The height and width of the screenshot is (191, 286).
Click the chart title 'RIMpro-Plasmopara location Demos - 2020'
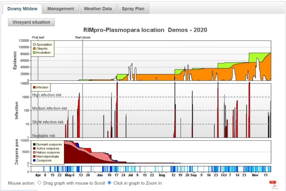[145, 30]
